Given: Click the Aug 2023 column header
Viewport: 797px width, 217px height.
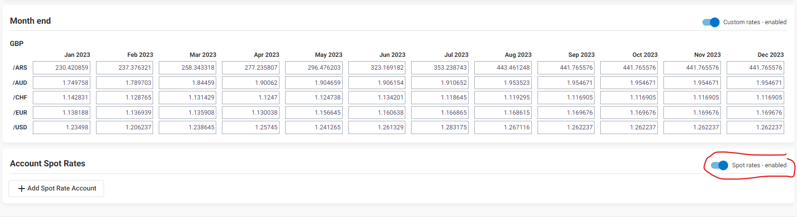Looking at the screenshot, I should point(518,55).
